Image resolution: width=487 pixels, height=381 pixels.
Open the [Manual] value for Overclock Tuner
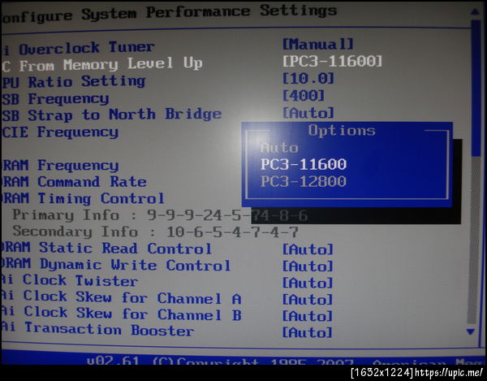pyautogui.click(x=317, y=44)
